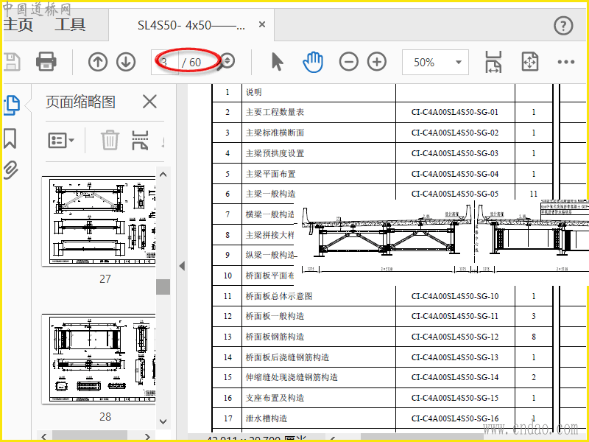Viewport: 589px width, 442px height.
Task: Click the thumbnail panel horizontal scroll left arrow
Action: point(44,437)
